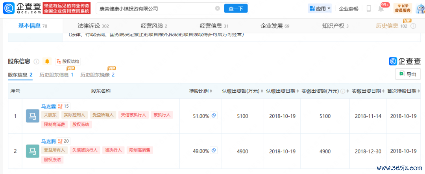The width and height of the screenshot is (425, 174).
Task: Click 限制高消费 tag for 马嘉霖
Action: 54,125
